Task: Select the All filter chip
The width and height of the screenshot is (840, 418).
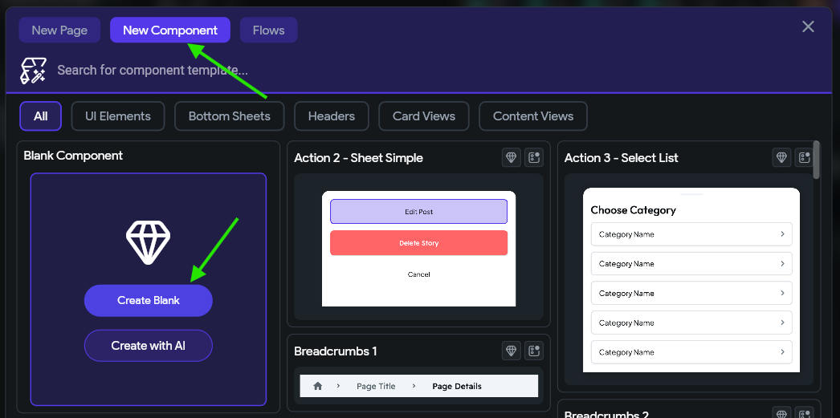Action: [41, 116]
